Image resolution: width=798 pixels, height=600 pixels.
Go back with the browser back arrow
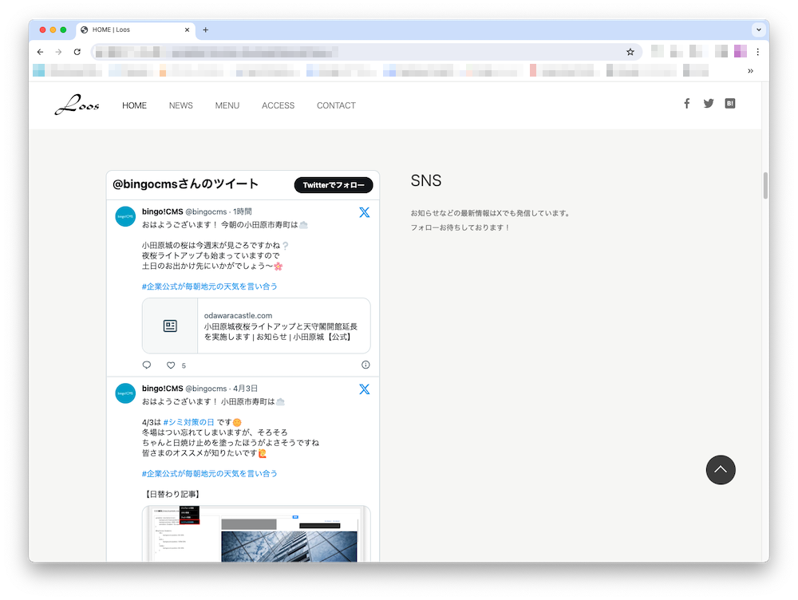tap(40, 52)
